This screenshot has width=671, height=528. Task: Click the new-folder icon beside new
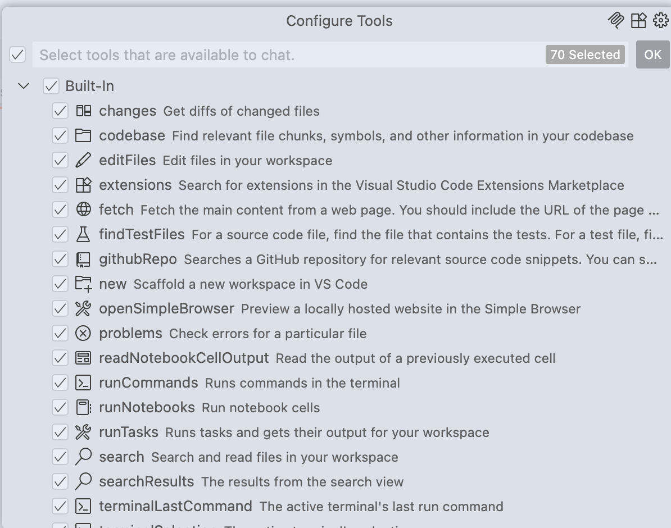tap(83, 284)
